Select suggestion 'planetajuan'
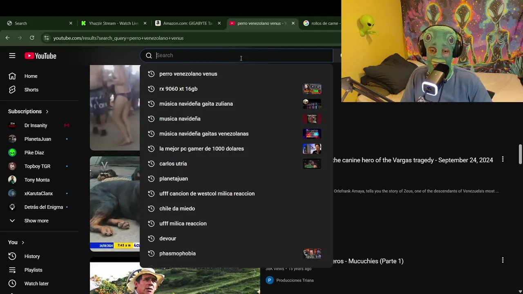 coord(236,178)
